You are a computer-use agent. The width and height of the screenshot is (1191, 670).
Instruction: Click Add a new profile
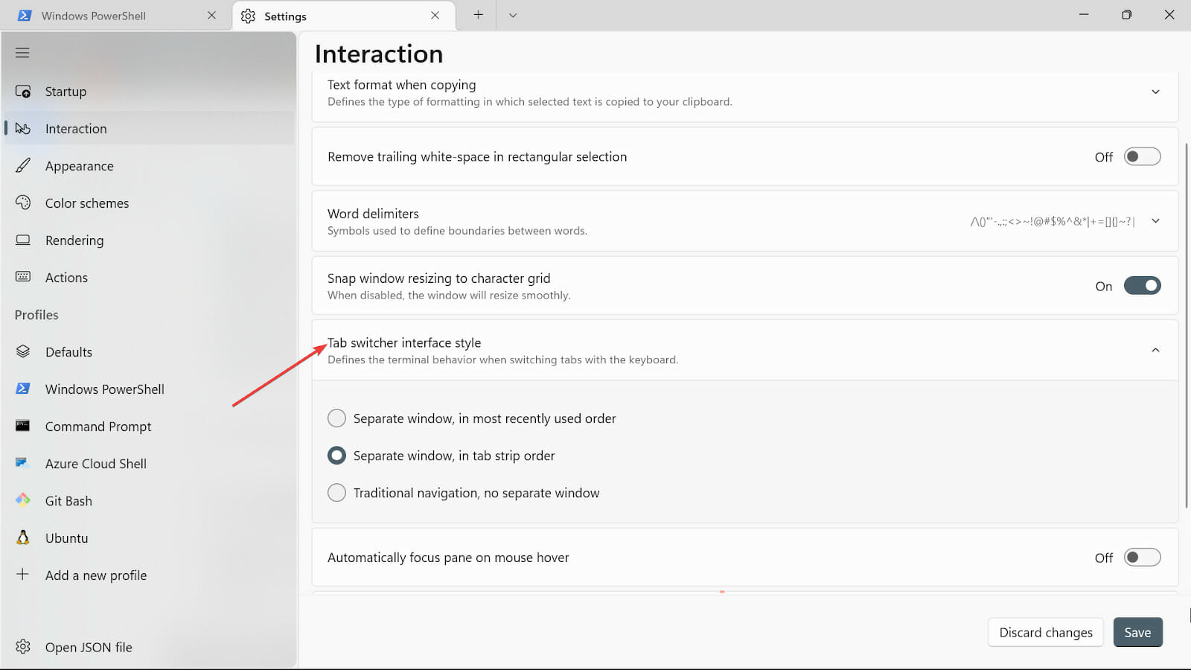[149, 575]
